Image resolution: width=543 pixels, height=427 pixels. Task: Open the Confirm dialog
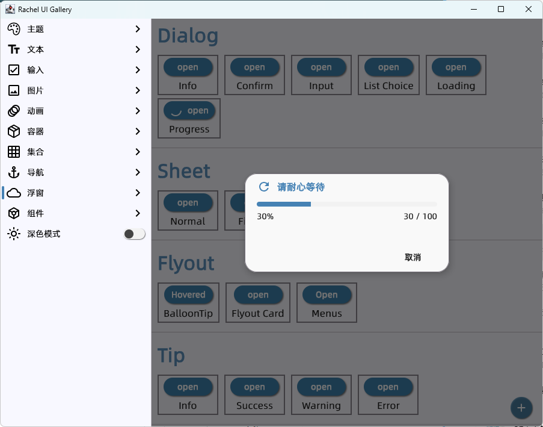tap(254, 67)
